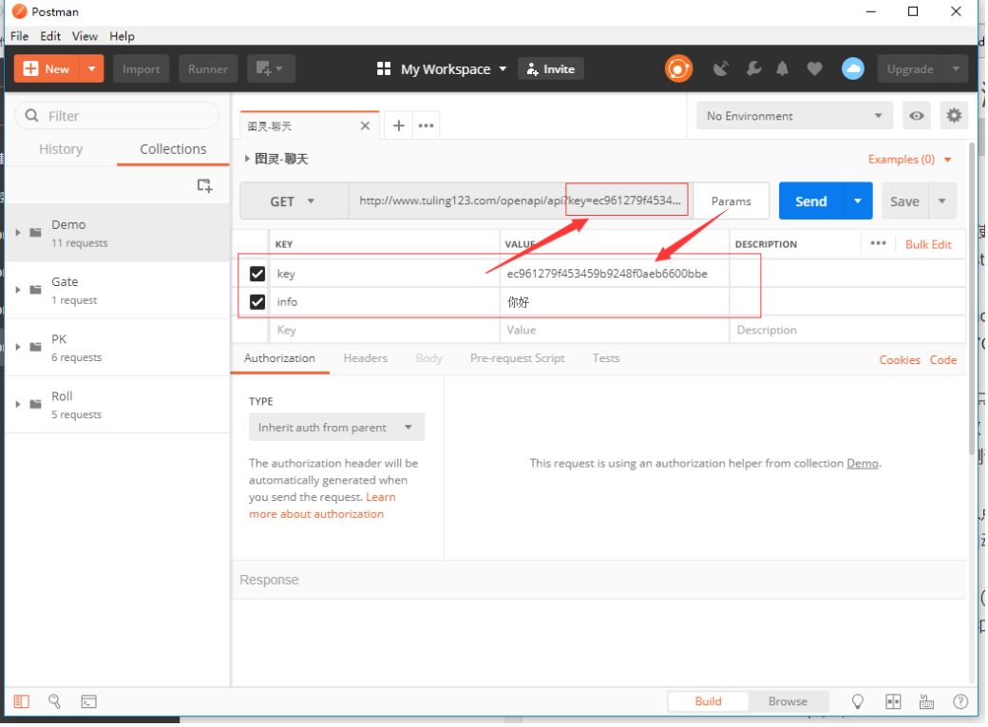Click the heart icon in header
The height and width of the screenshot is (727, 988).
tap(815, 68)
